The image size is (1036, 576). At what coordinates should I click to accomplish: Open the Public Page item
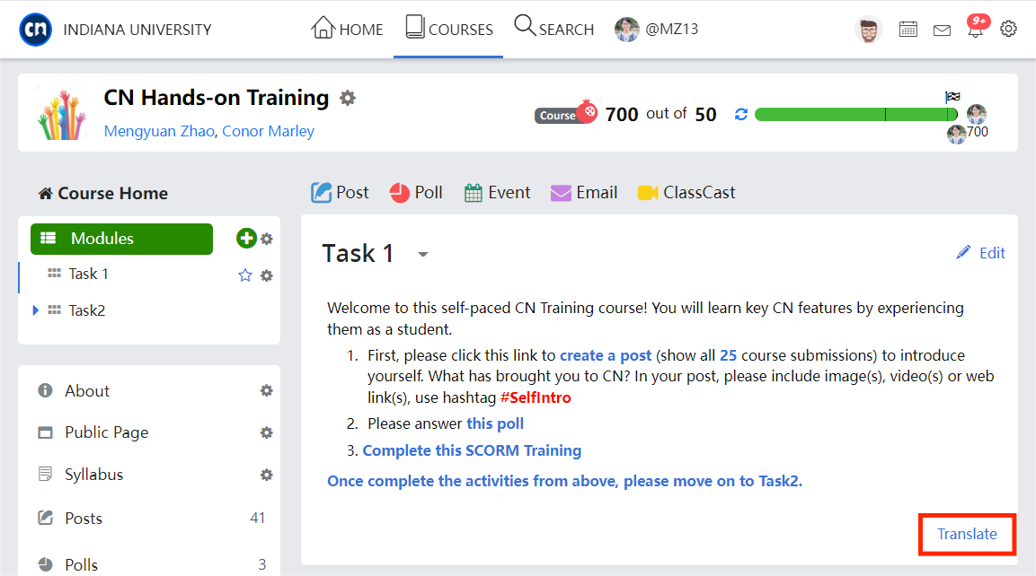[106, 432]
